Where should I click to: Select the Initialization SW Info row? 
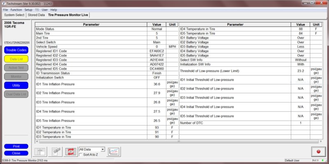250,64
